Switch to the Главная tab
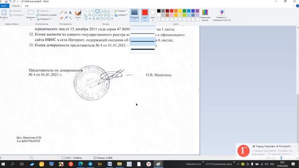Image resolution: width=299 pixels, height=168 pixels. 16,6
